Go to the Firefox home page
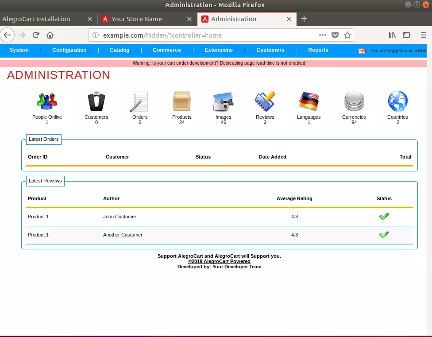432x337 pixels. tap(50, 35)
